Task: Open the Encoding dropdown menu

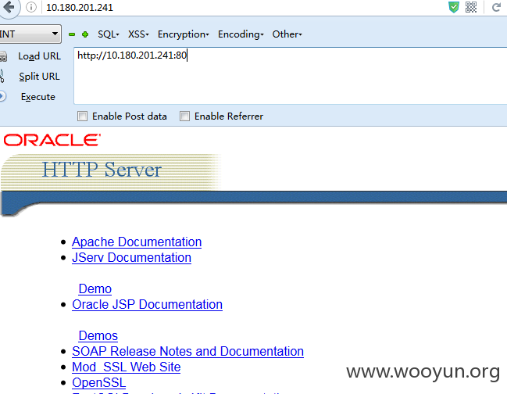Action: coord(241,34)
